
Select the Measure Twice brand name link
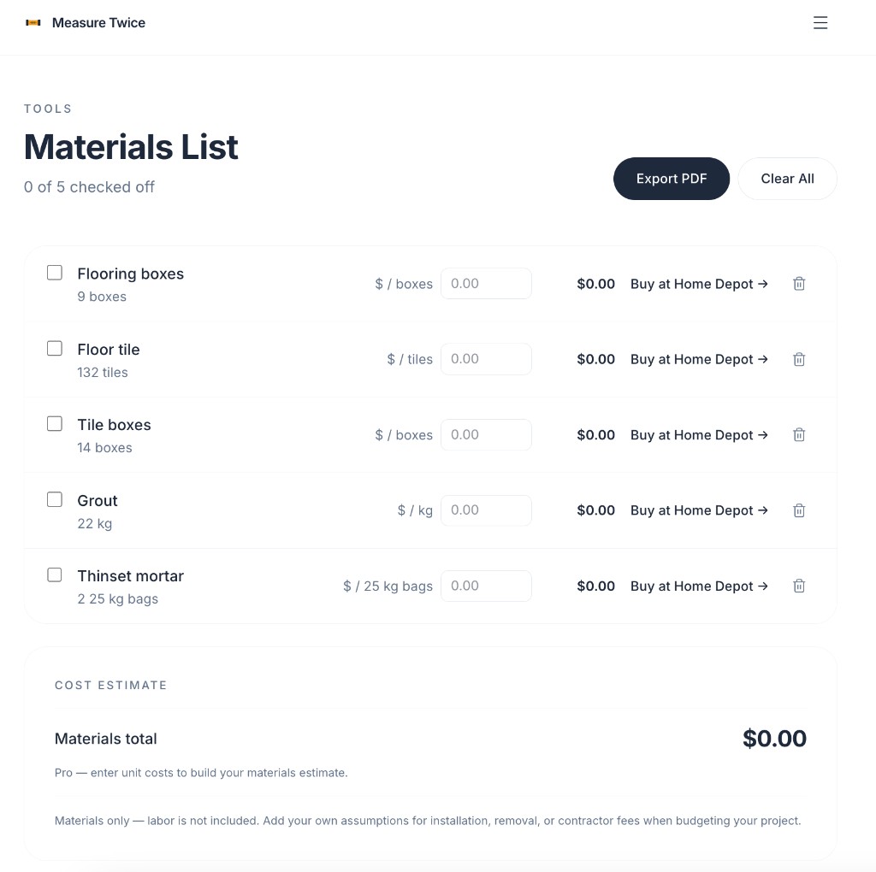(98, 23)
